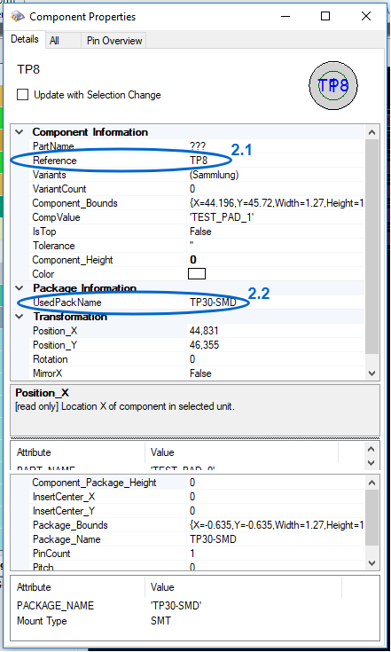Close the Component Properties window
The width and height of the screenshot is (391, 652).
tap(366, 16)
